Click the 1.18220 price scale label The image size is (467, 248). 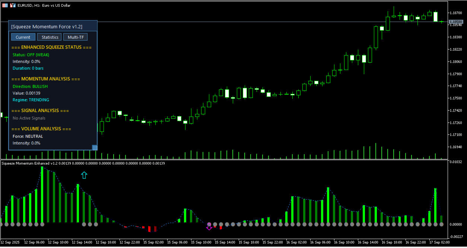(456, 50)
